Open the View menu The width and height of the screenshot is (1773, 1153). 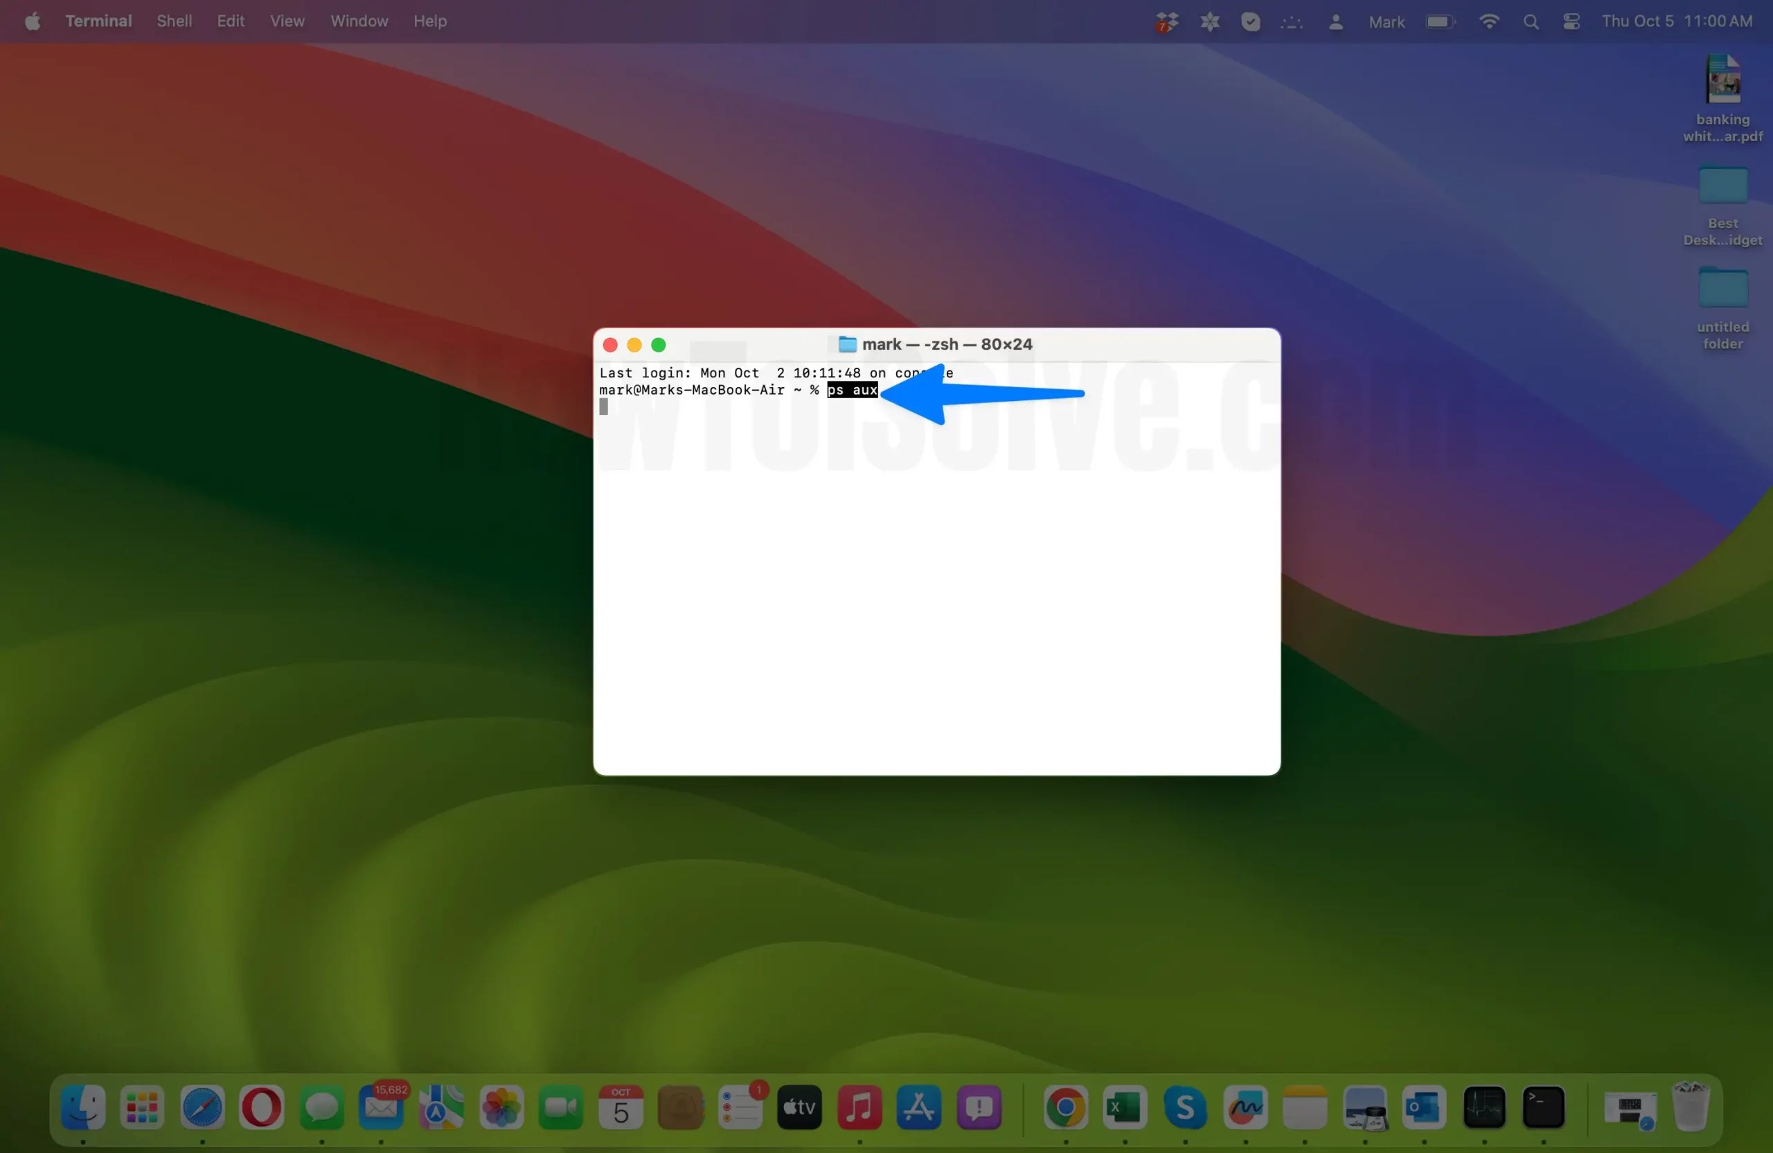[287, 21]
